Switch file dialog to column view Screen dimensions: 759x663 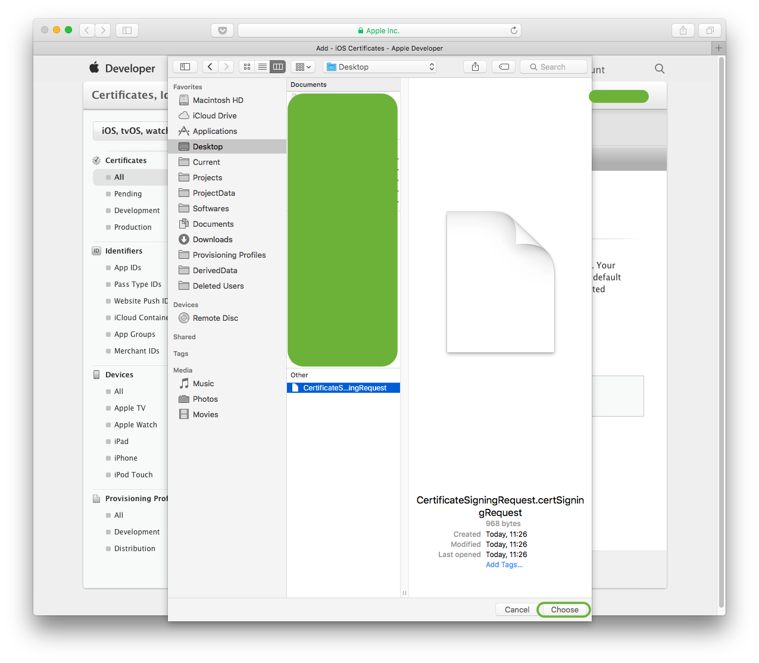pos(278,67)
